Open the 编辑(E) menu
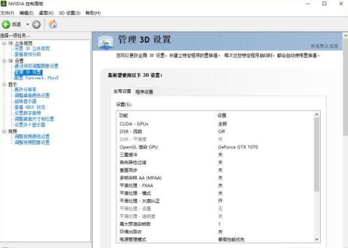 [26, 13]
